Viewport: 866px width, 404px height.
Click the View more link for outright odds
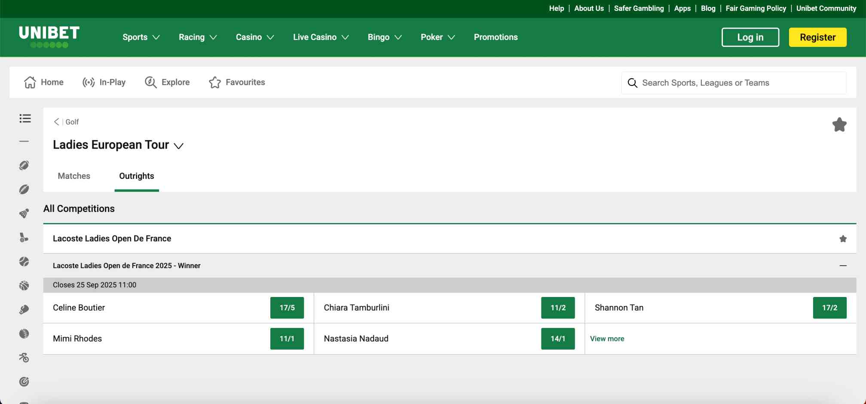tap(607, 339)
